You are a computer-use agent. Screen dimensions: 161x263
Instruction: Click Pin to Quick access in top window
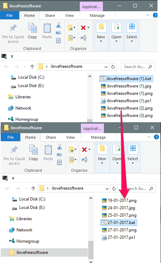(13, 34)
